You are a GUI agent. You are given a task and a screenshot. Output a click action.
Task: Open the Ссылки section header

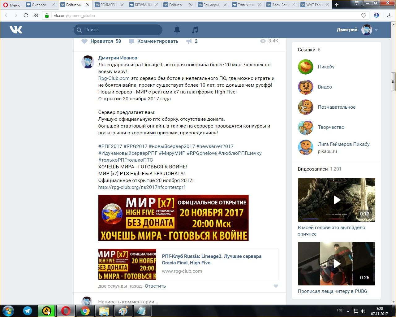tap(307, 50)
